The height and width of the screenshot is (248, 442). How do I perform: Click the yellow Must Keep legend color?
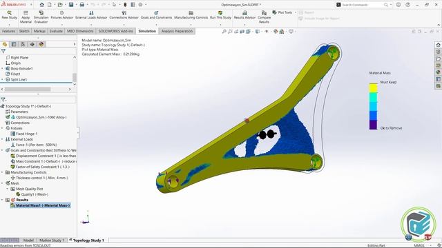373,87
